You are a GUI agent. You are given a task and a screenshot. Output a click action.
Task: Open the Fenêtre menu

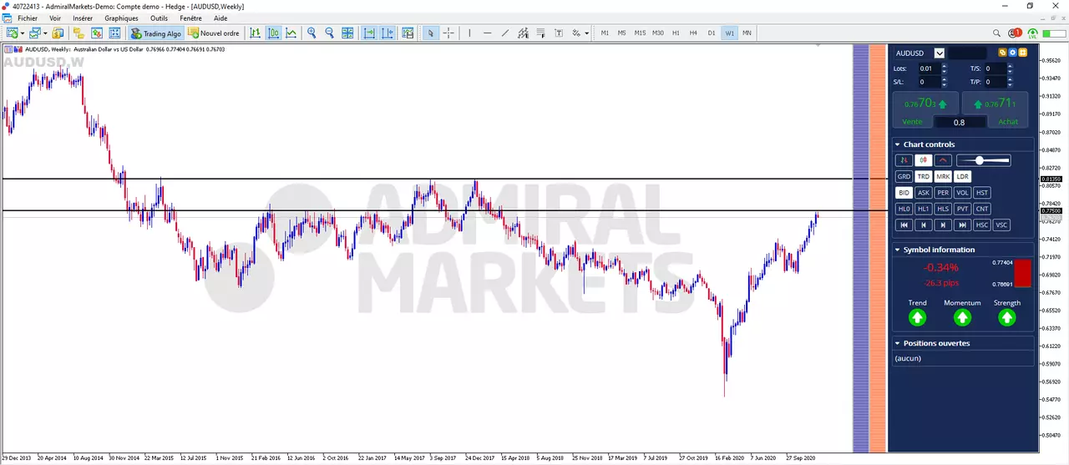pyautogui.click(x=190, y=18)
